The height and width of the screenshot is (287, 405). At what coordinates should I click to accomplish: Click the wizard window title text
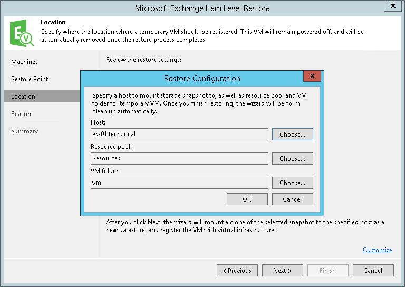tap(202, 8)
